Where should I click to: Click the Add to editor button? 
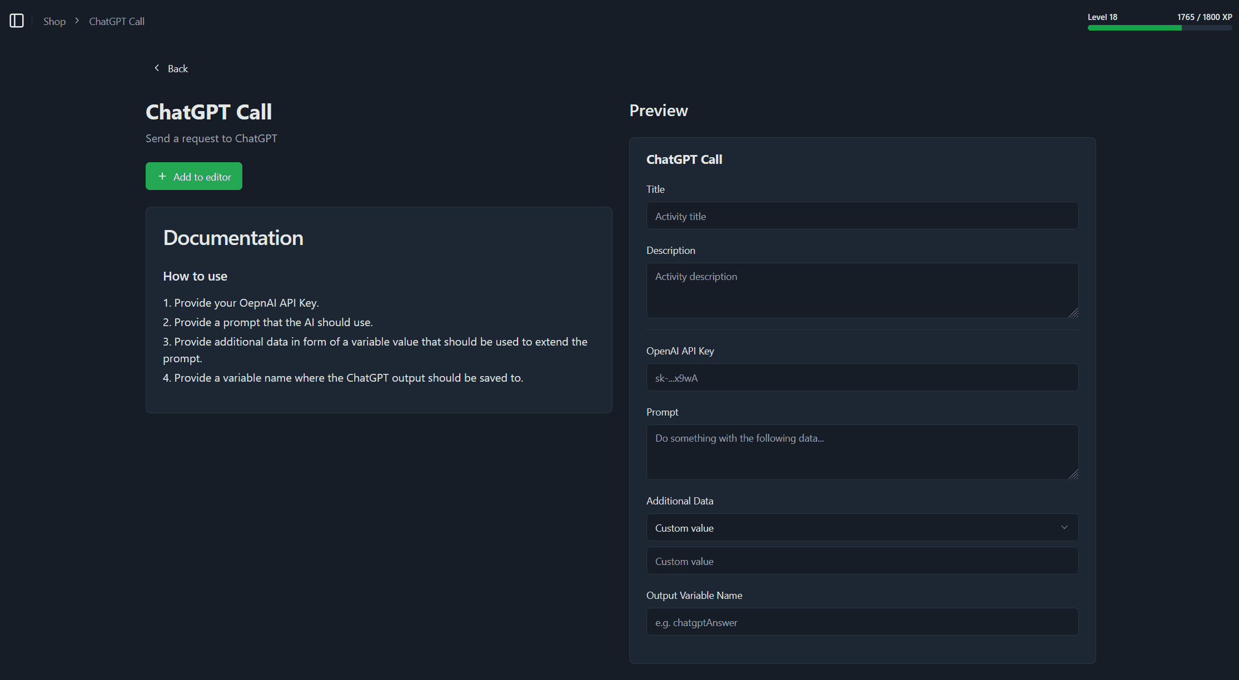click(194, 176)
